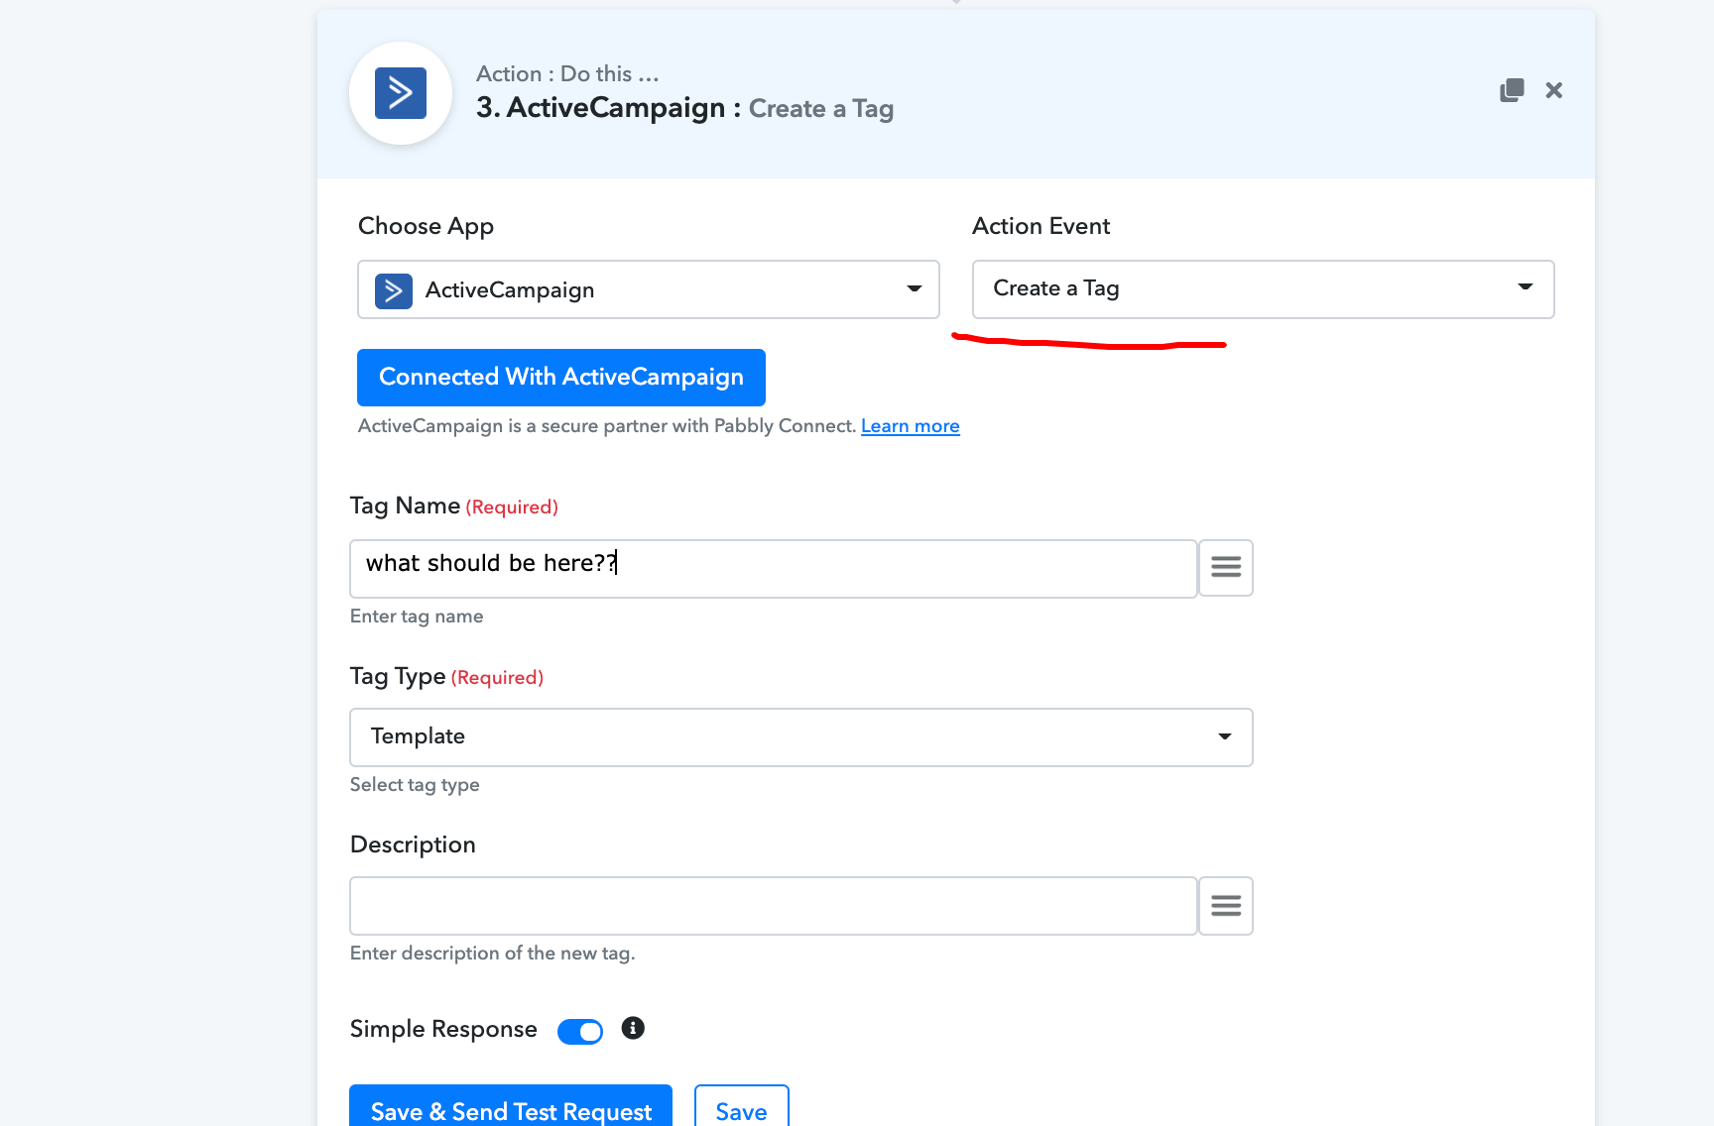Click the 'Choose App' label
The height and width of the screenshot is (1126, 1714).
[426, 227]
